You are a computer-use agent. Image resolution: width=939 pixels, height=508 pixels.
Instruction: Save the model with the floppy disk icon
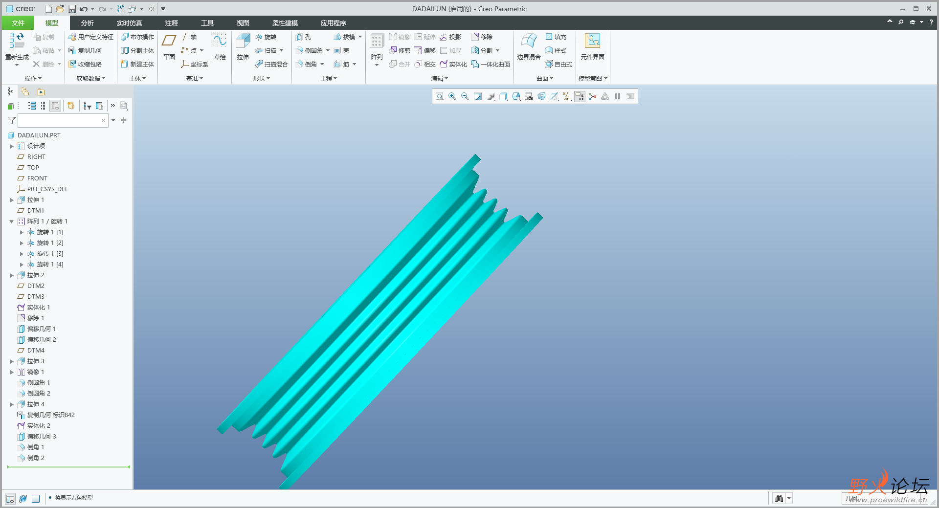tap(72, 9)
